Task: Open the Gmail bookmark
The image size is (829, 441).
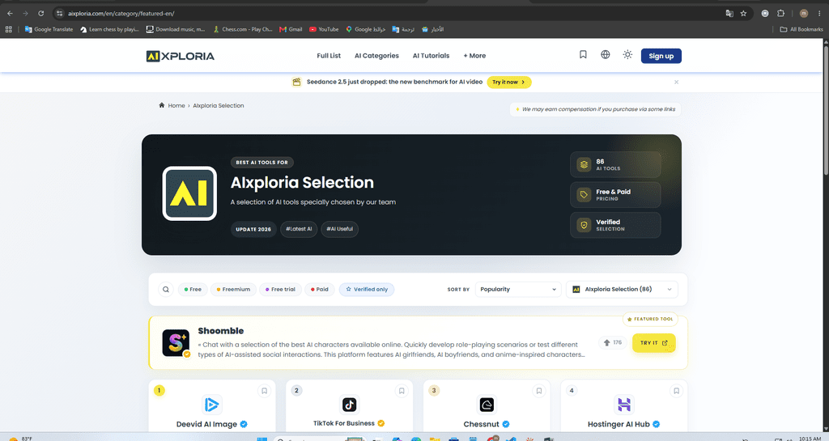Action: click(x=291, y=30)
